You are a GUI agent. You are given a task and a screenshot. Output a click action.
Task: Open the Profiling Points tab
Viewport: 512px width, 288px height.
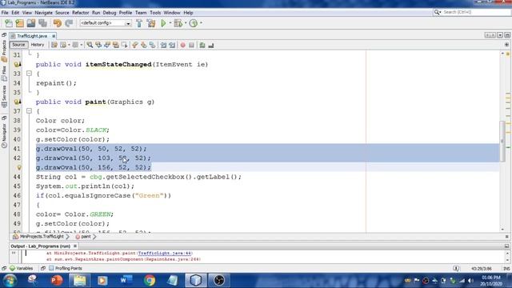pyautogui.click(x=66, y=269)
